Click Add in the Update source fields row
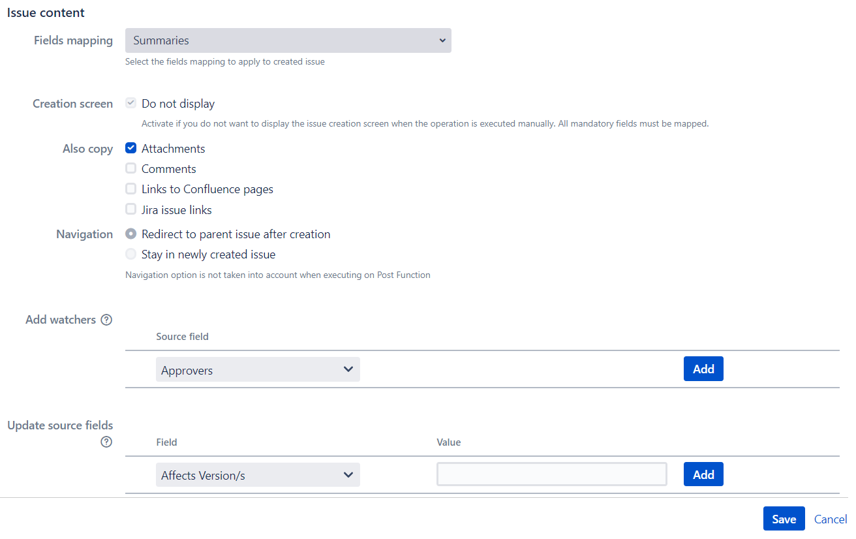Image resolution: width=856 pixels, height=539 pixels. [703, 474]
